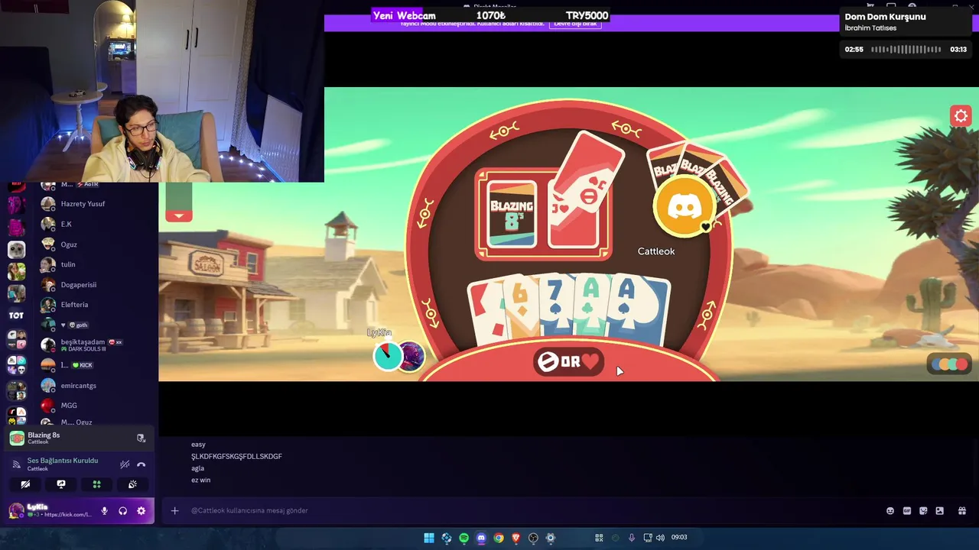Select Cattleok's orange Discord avatar
This screenshot has width=979, height=550.
(685, 208)
